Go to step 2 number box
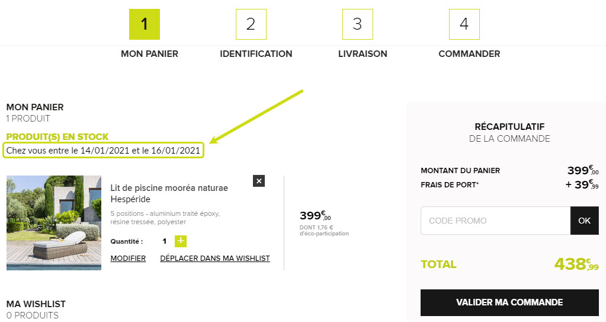This screenshot has height=322, width=606. tap(251, 24)
